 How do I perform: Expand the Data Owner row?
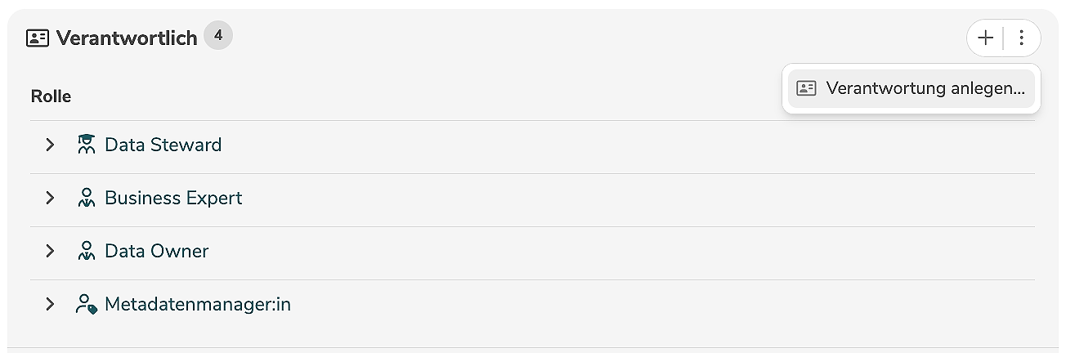(x=50, y=251)
